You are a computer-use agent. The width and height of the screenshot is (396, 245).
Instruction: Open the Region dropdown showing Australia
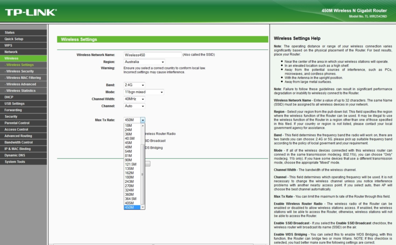[144, 62]
